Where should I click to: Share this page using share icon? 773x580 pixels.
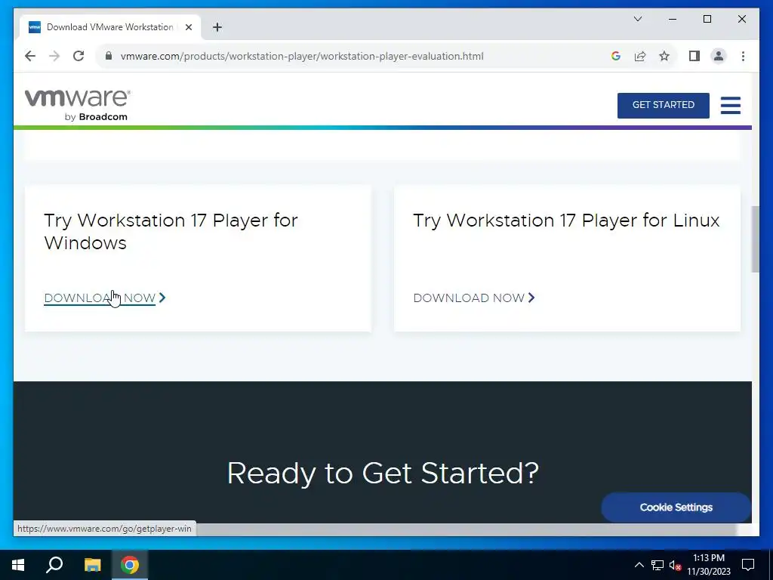640,56
